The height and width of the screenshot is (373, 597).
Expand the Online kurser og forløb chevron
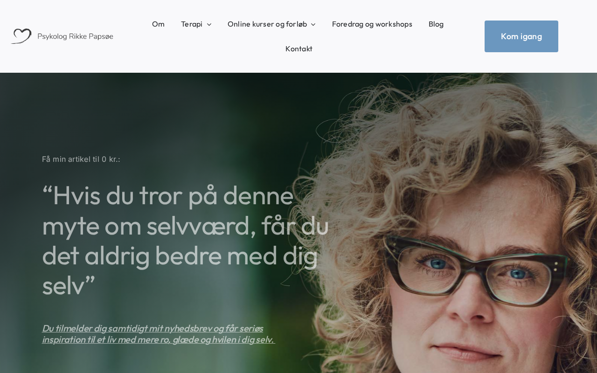point(313,24)
